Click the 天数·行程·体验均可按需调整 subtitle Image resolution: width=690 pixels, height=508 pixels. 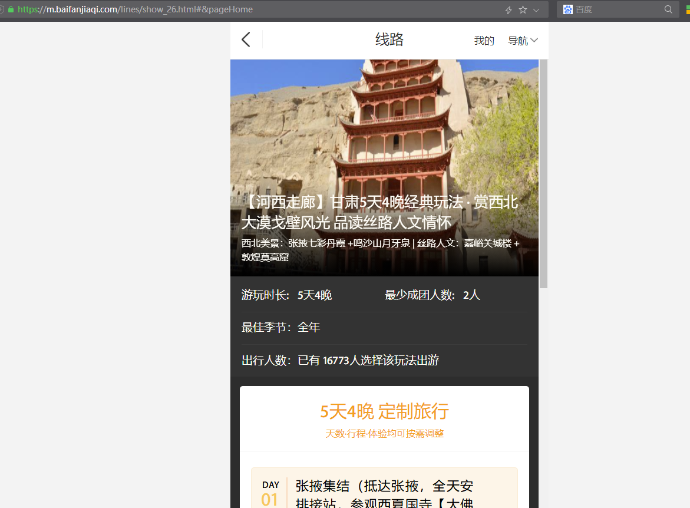[x=384, y=433]
